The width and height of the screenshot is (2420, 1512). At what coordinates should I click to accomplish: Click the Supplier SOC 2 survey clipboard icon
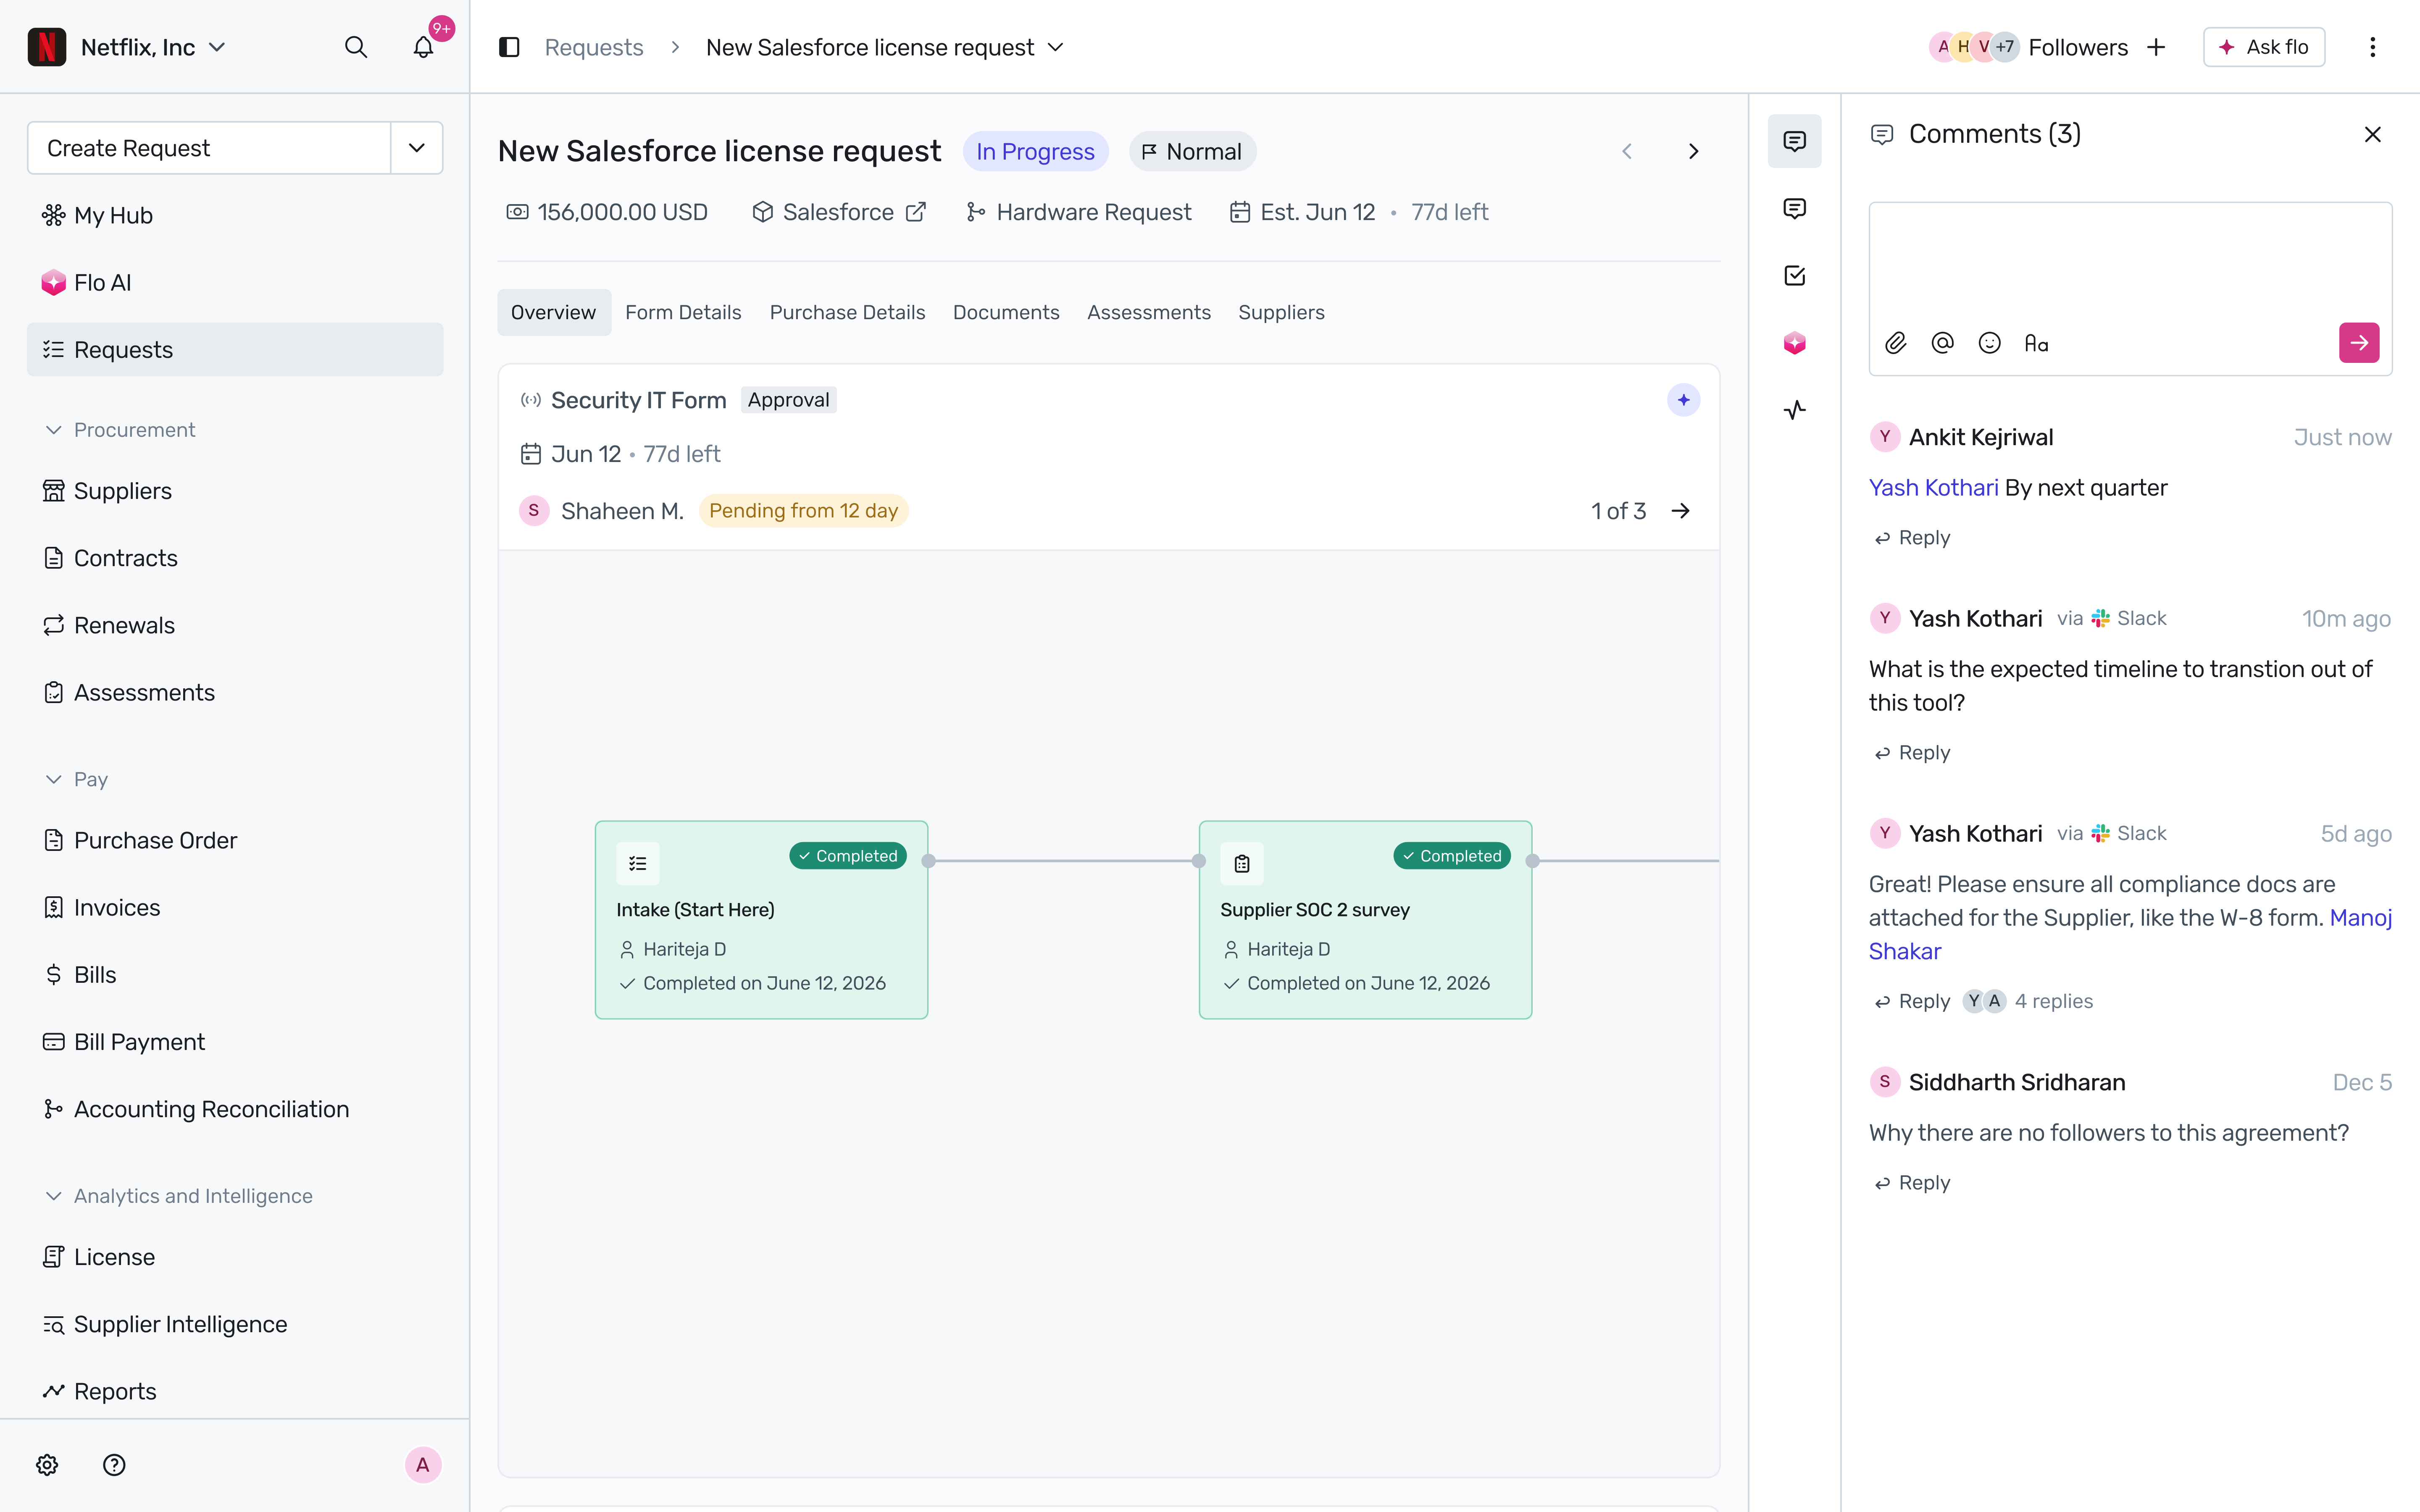(x=1241, y=863)
